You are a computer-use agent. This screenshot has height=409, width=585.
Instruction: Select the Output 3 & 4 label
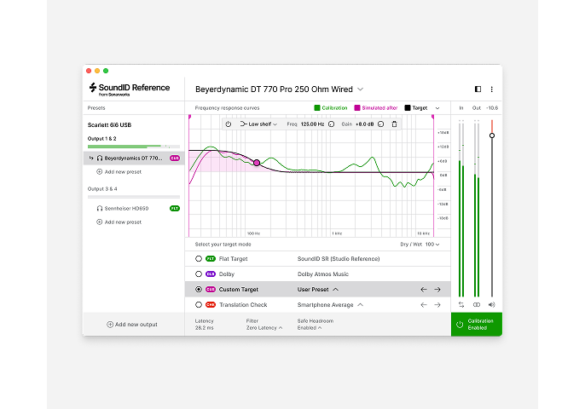(102, 188)
